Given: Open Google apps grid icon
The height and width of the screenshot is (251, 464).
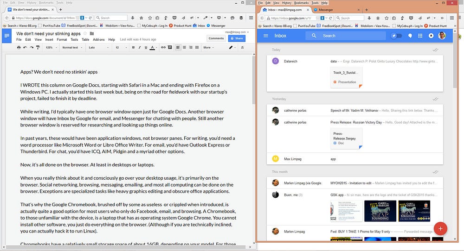Looking at the screenshot, I should (x=420, y=36).
